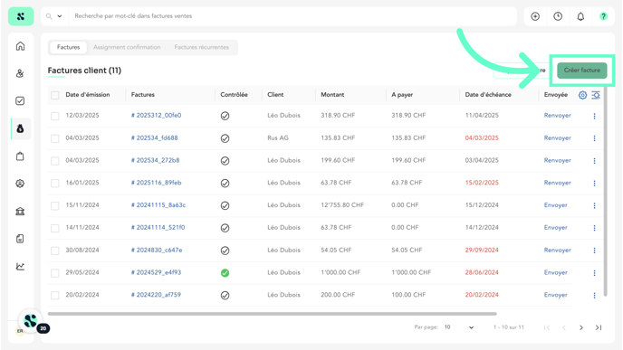Click Renvoyer for Rus AG invoice

[557, 138]
